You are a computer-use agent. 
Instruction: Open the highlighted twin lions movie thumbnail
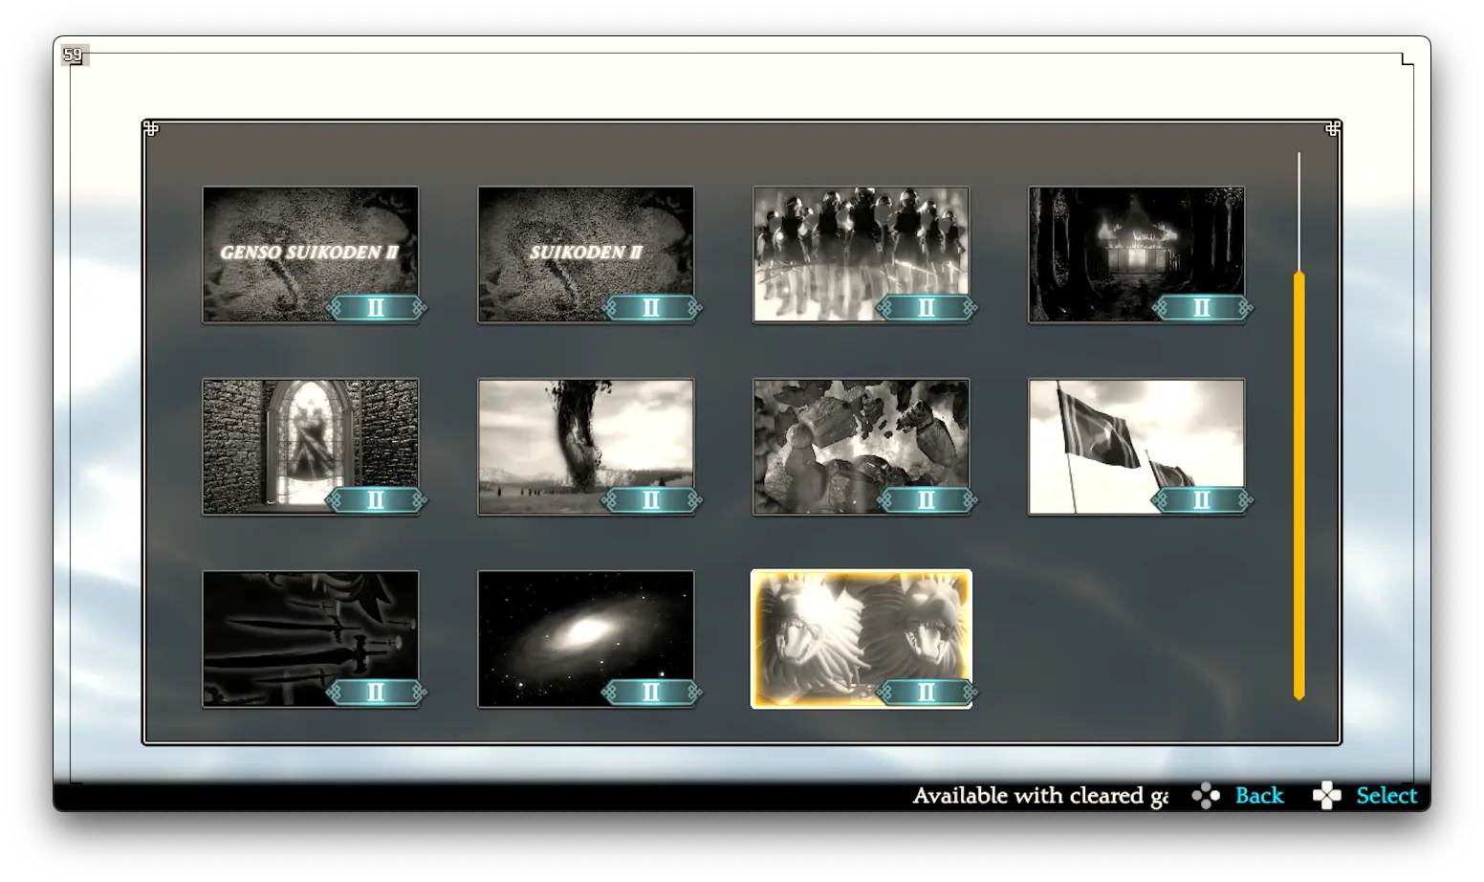862,639
